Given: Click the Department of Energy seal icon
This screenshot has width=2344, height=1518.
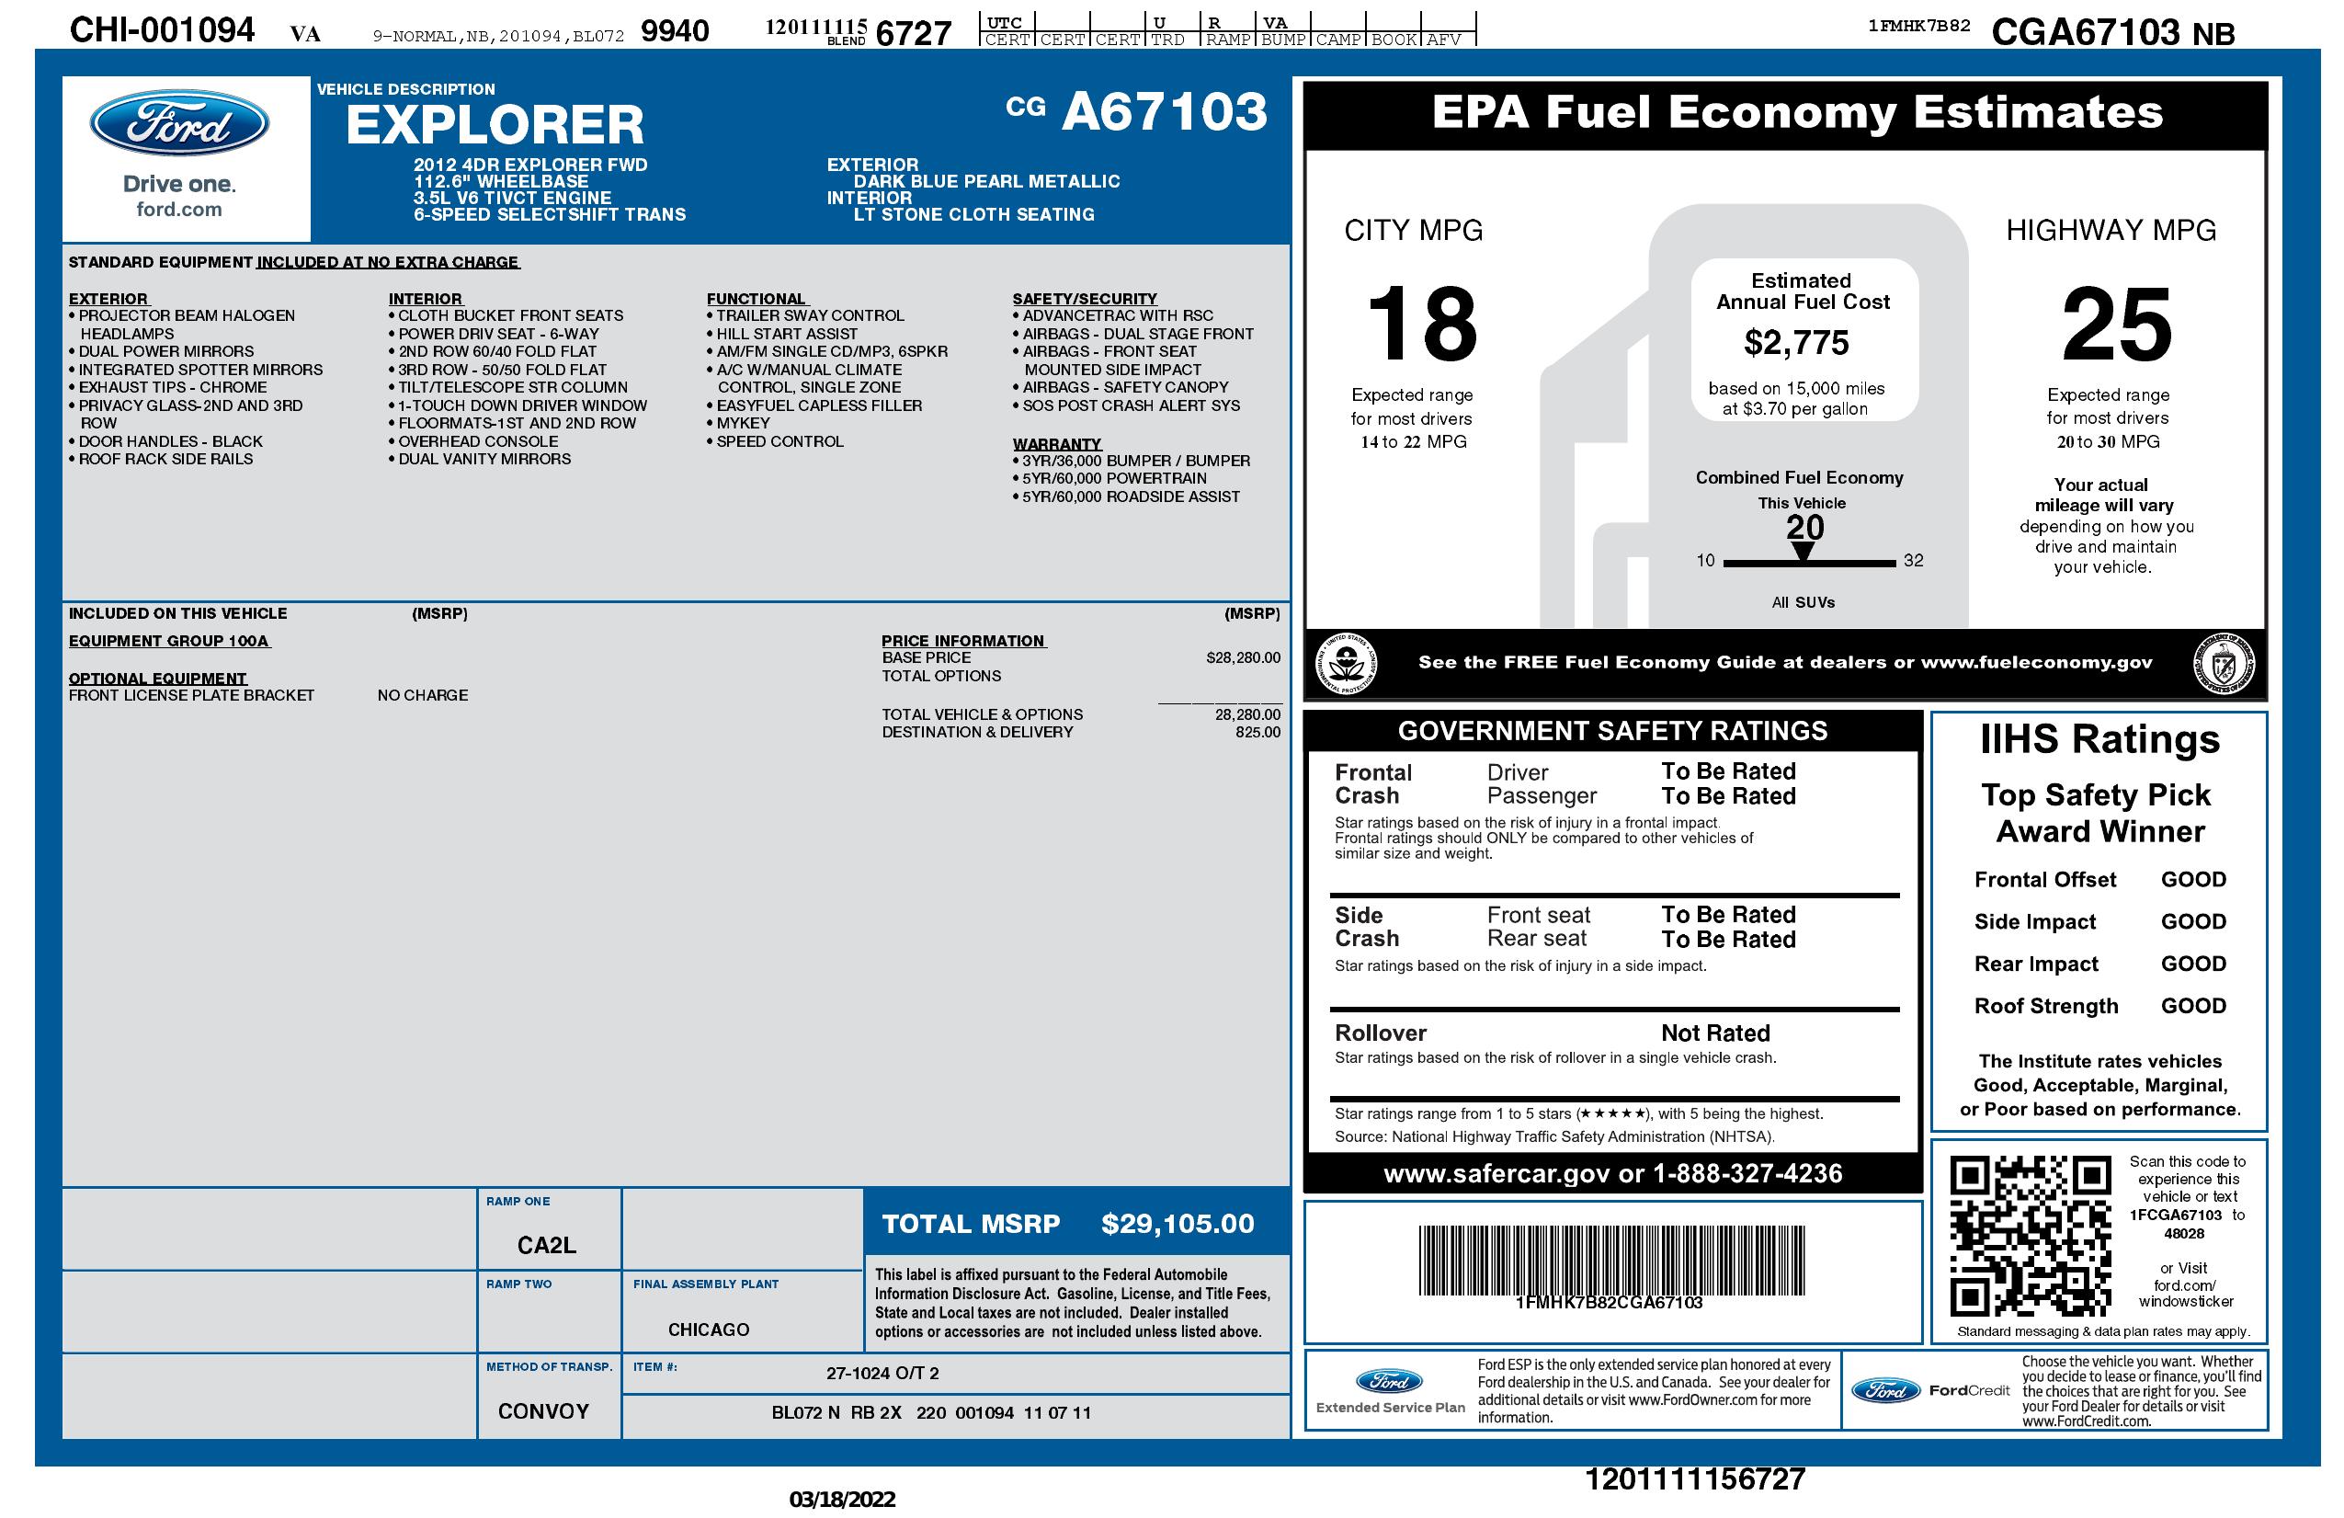Looking at the screenshot, I should coord(2223,662).
